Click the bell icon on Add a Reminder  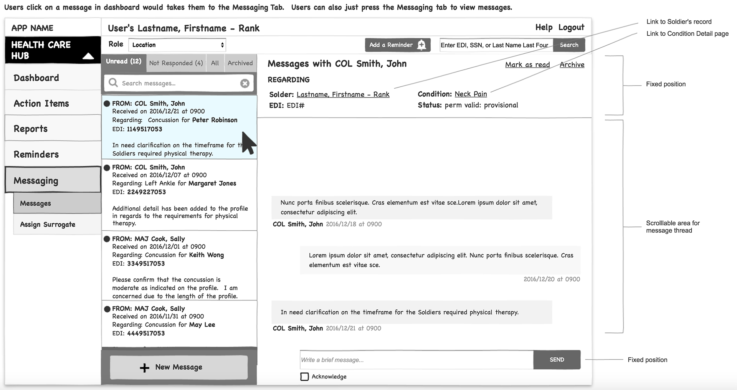421,45
